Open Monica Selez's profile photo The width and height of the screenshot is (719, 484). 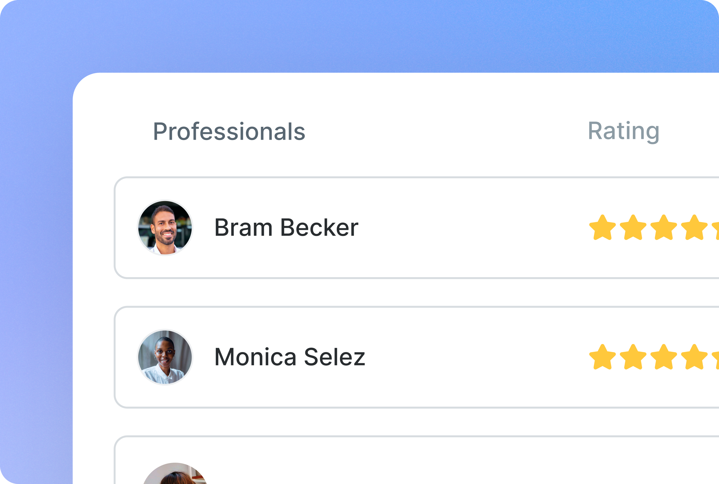coord(165,357)
